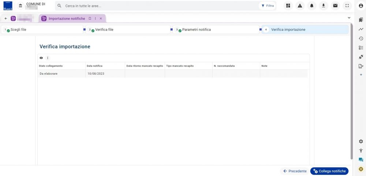Click the Collega notifiche button
This screenshot has width=366, height=176.
point(329,171)
